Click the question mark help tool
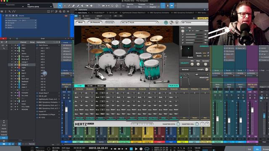Screen dimensions: 269x151 pos(99,6)
